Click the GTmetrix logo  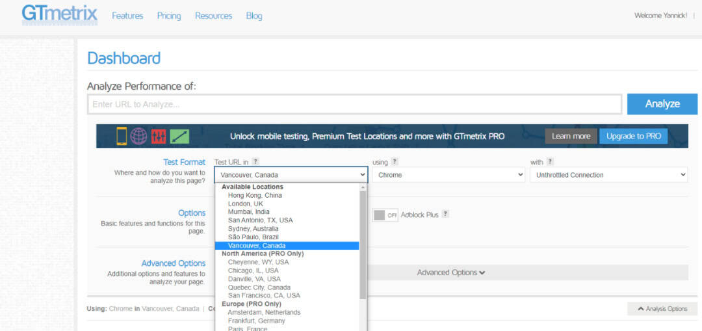click(60, 15)
